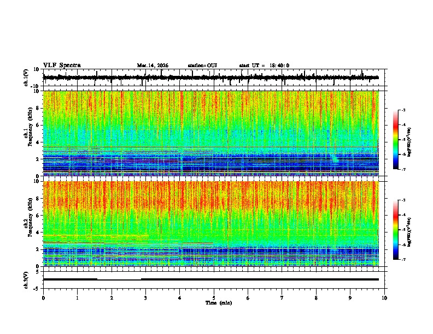The height and width of the screenshot is (334, 433).
Task: Click the 'ch.3(V)' axis label
Action: coord(26,280)
